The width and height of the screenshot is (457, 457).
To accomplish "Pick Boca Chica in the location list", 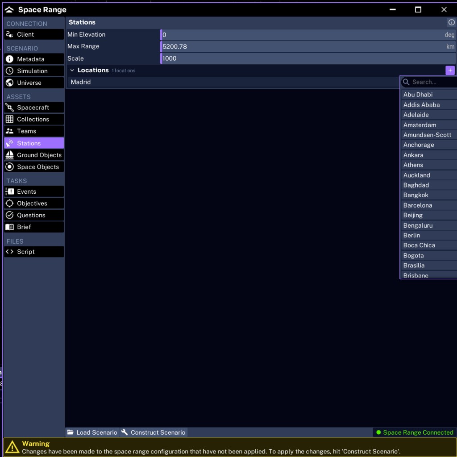I will tap(429, 245).
